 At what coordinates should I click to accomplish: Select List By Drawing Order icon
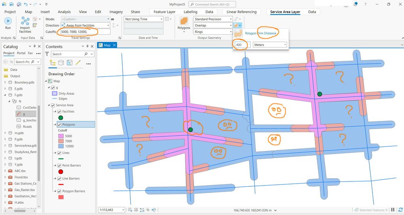click(x=53, y=63)
